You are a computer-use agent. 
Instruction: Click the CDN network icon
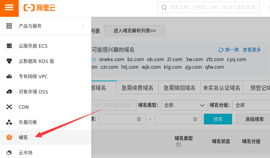[x=9, y=107]
